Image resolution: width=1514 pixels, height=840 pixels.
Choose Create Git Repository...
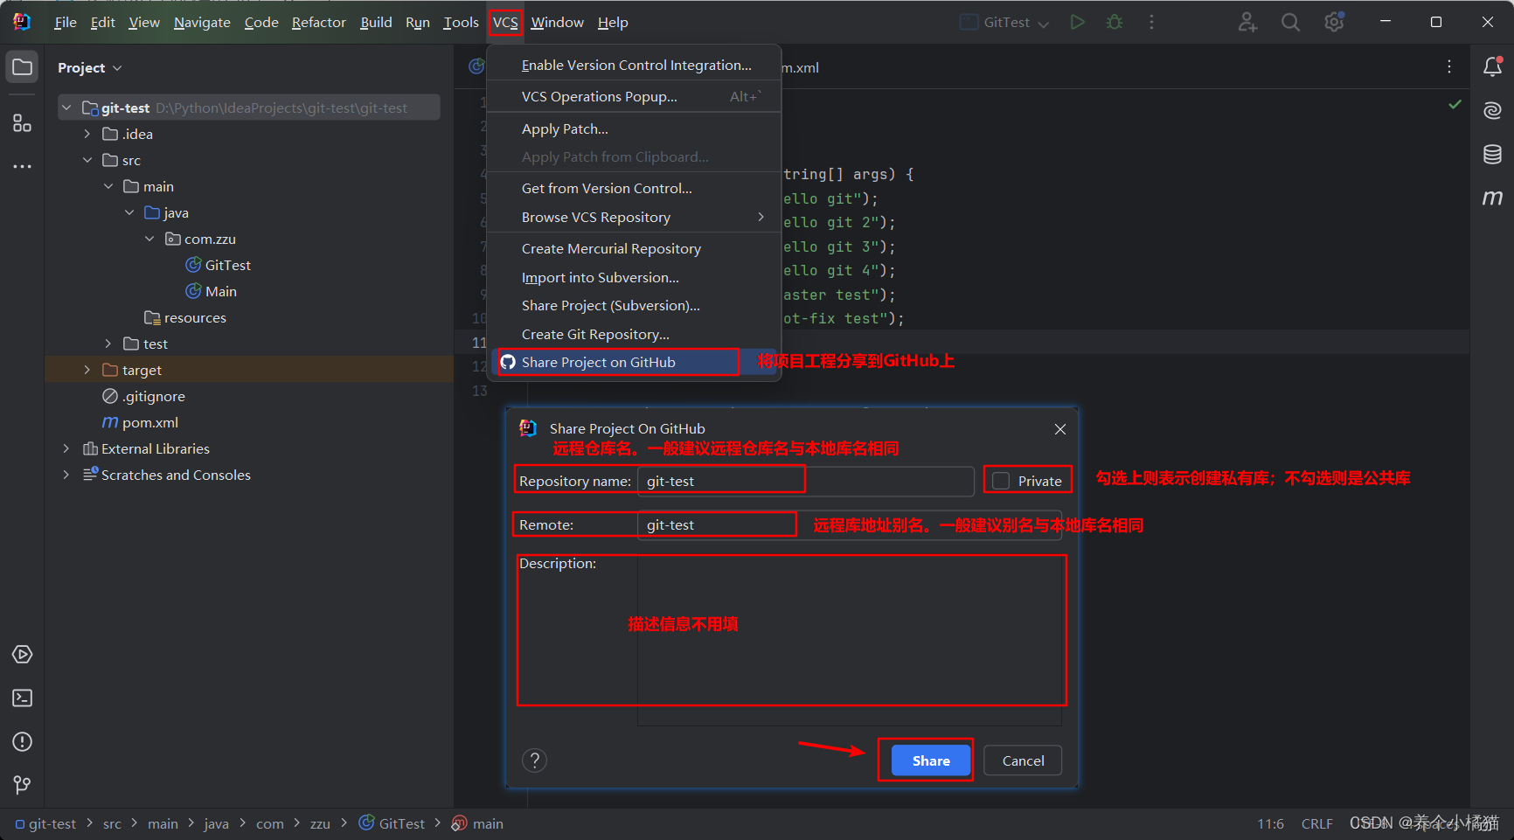(633, 334)
